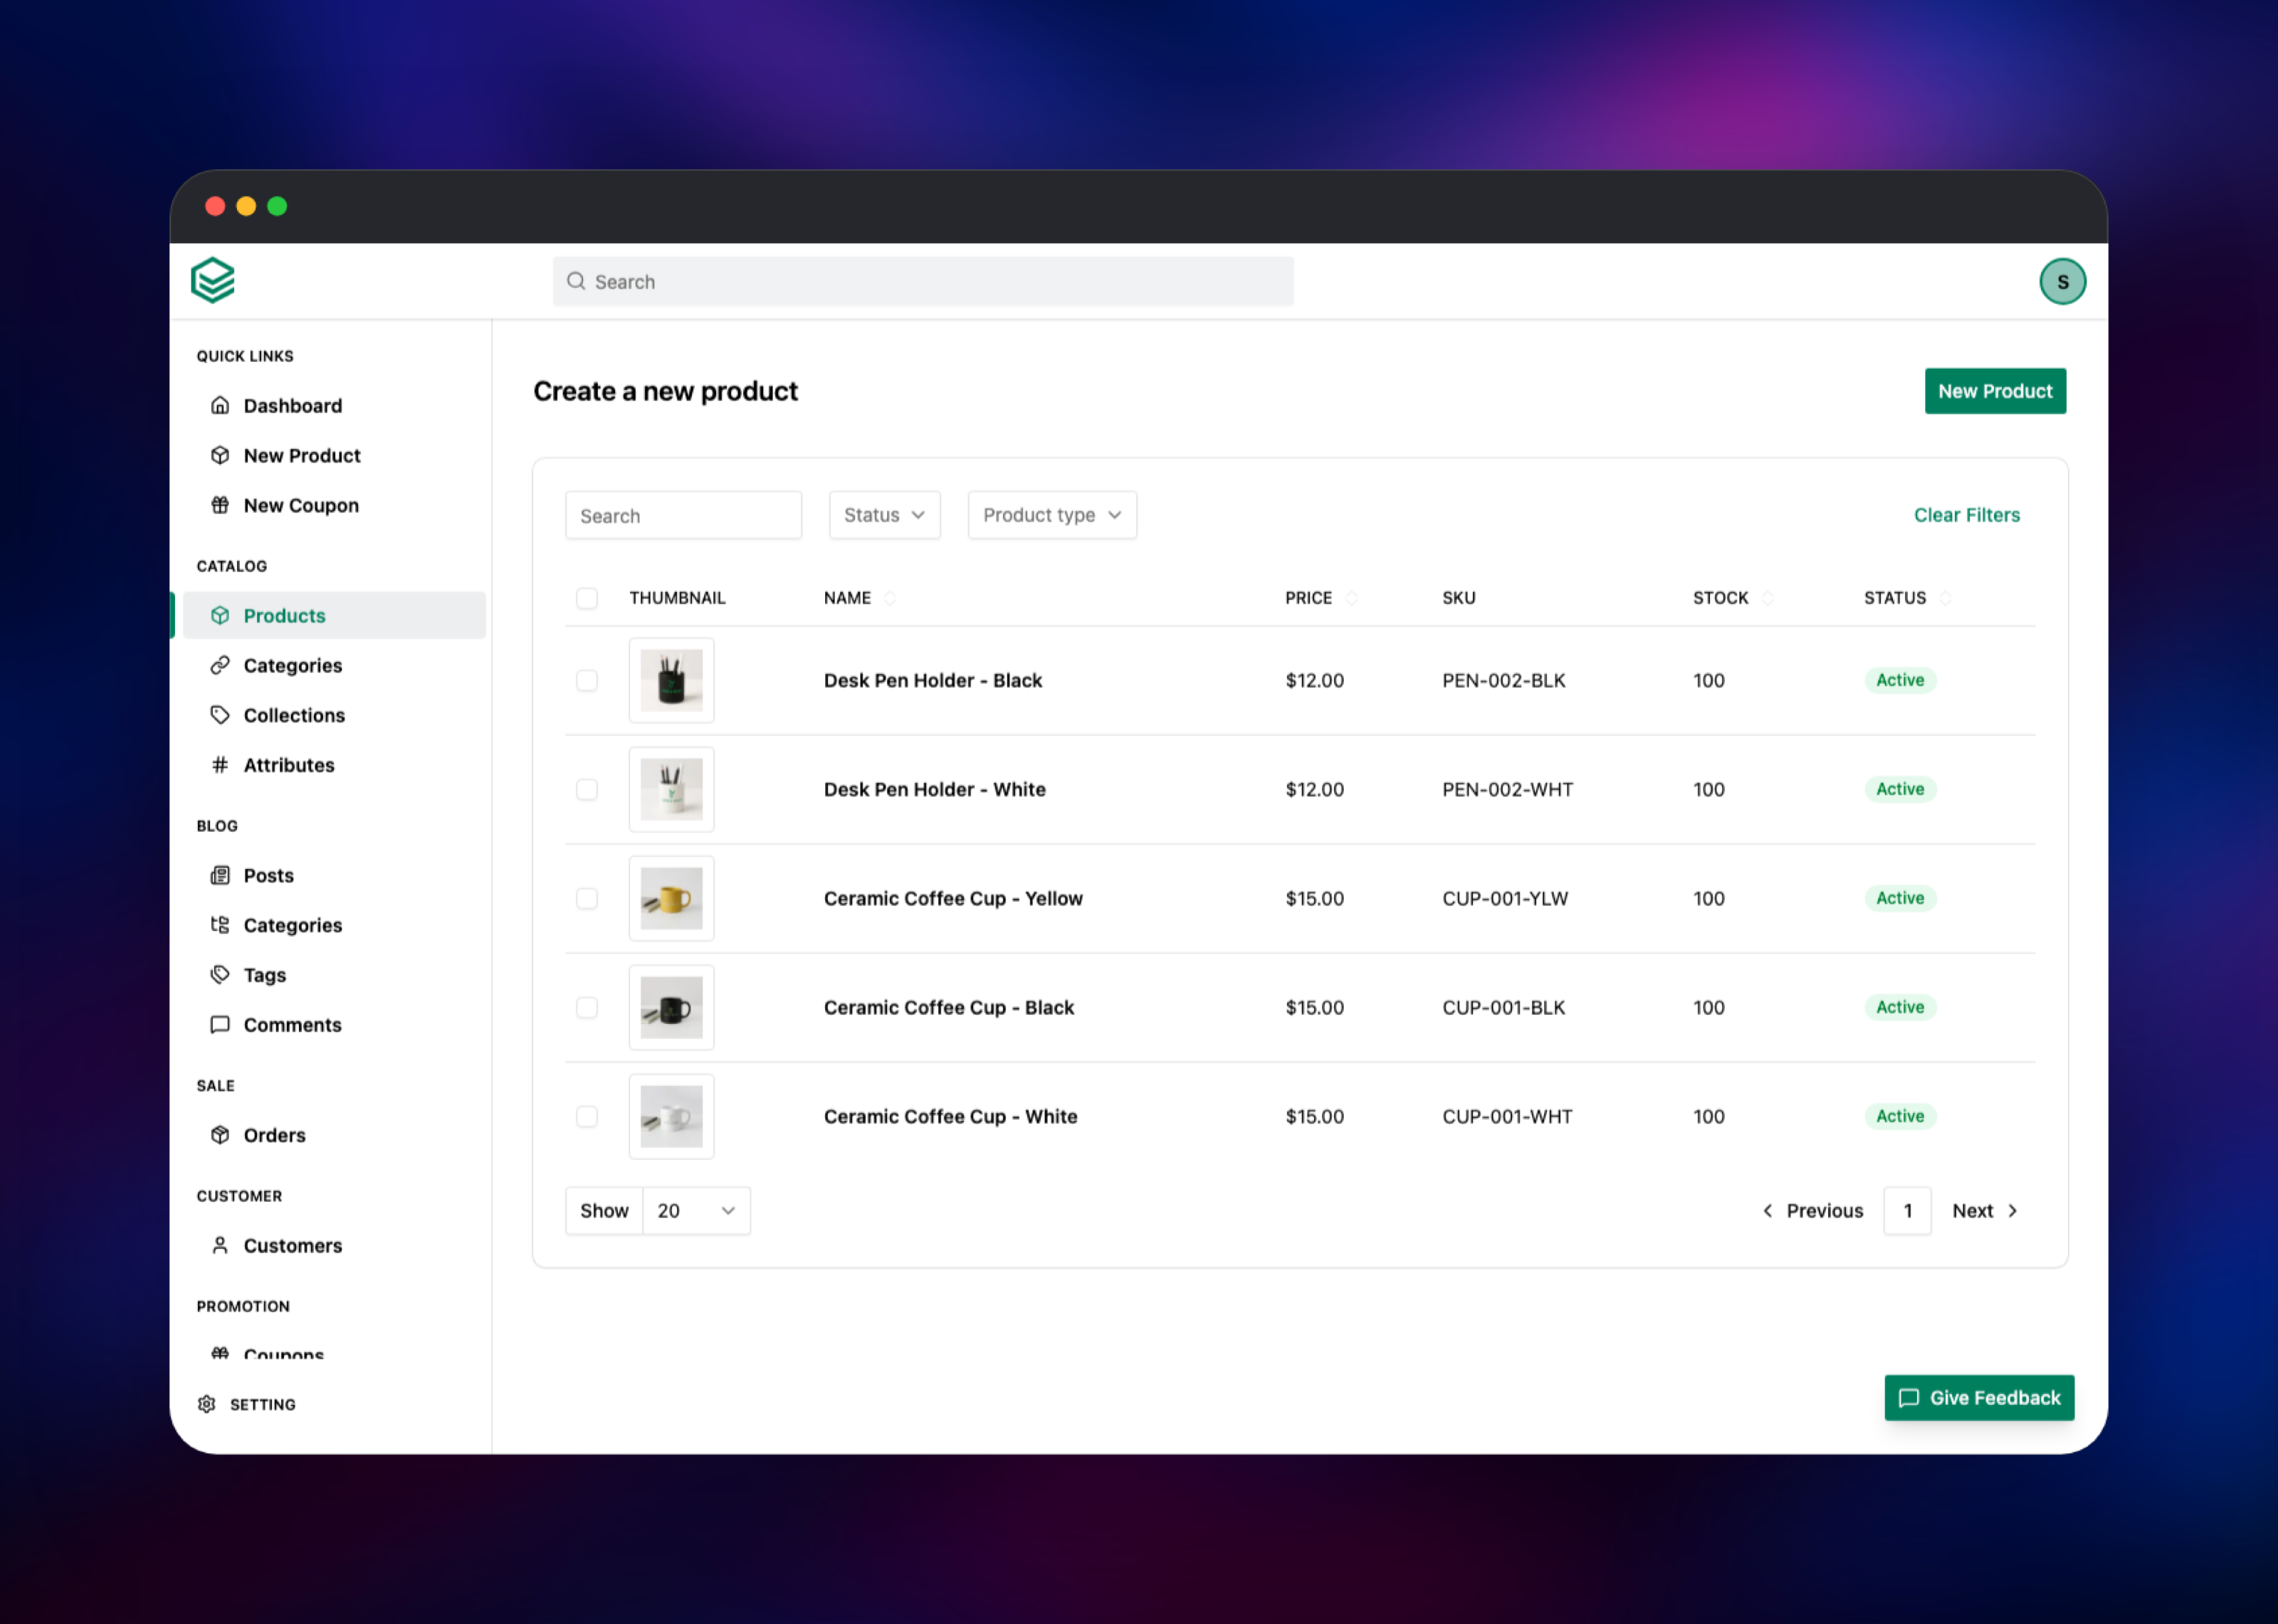
Task: Click page number 1 in pagination
Action: [1907, 1211]
